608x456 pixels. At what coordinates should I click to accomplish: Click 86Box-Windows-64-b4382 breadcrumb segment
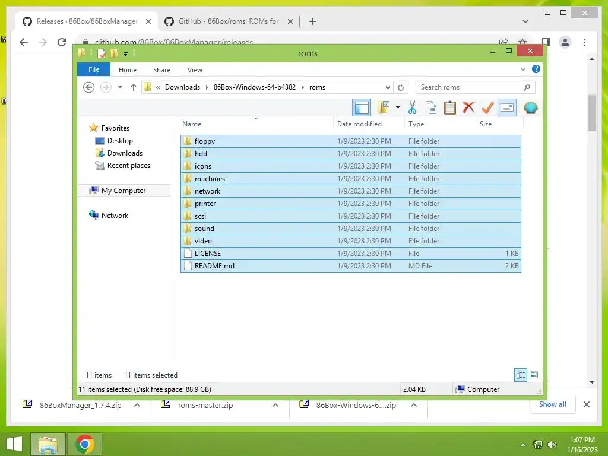tap(254, 87)
